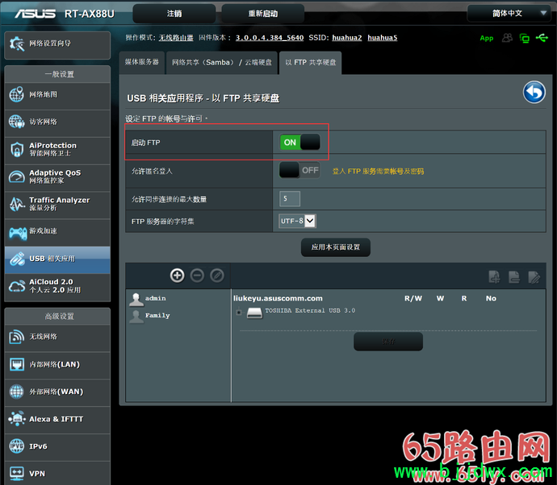Viewport: 557px width, 485px height.
Task: Click the apply page settings button
Action: coord(336,247)
